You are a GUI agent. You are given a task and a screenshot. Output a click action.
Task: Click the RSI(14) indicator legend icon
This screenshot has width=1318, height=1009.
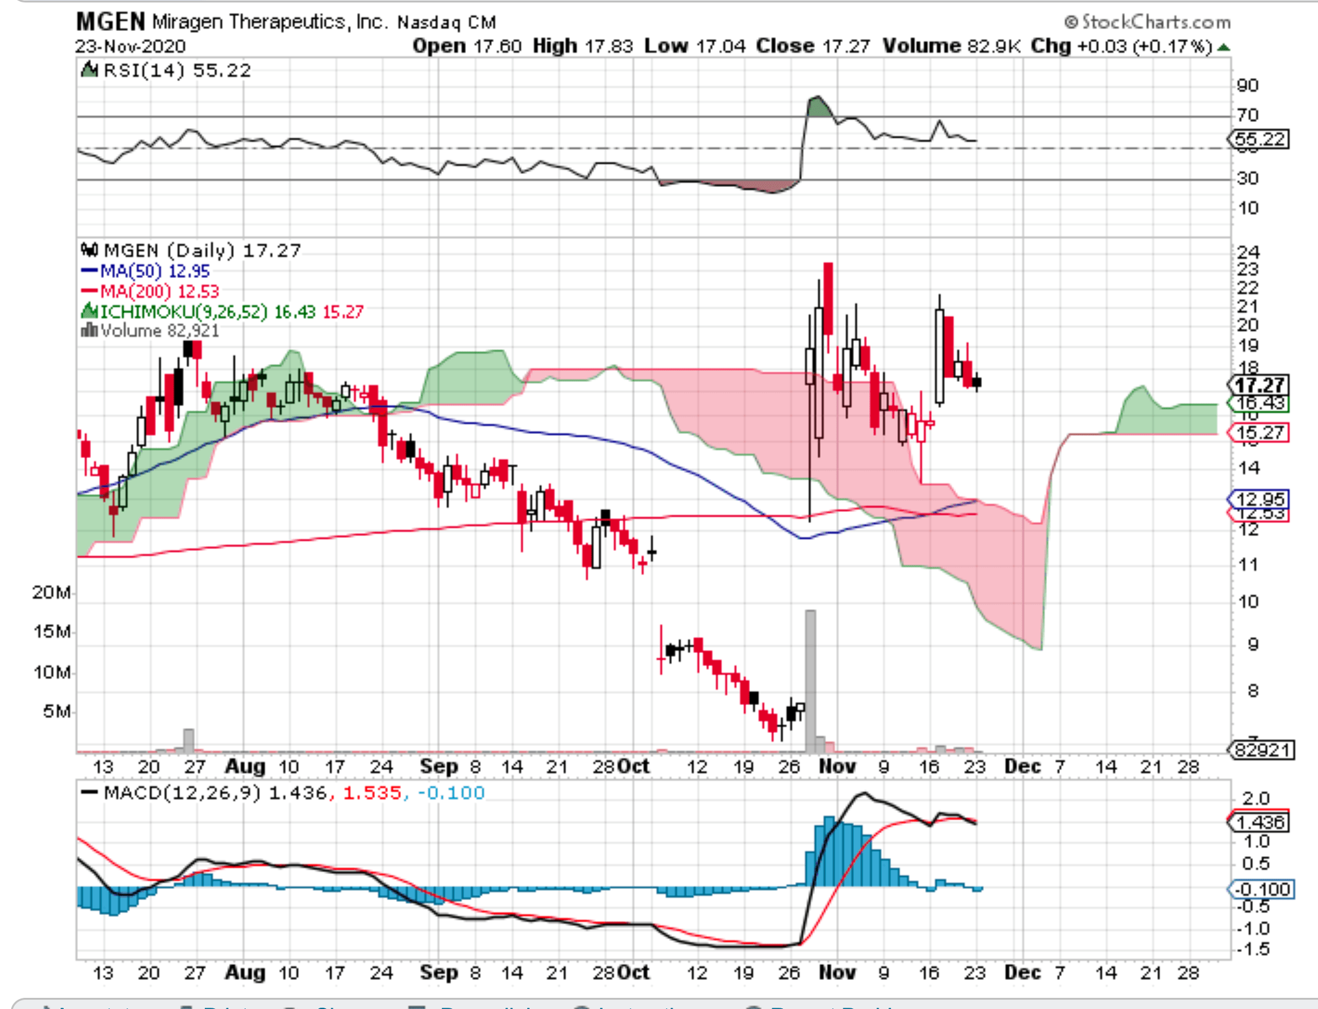[90, 69]
